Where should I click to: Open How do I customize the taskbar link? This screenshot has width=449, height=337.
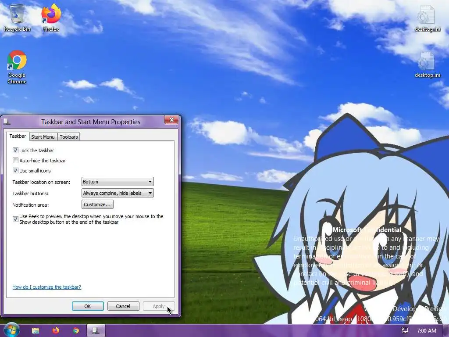[x=46, y=287]
